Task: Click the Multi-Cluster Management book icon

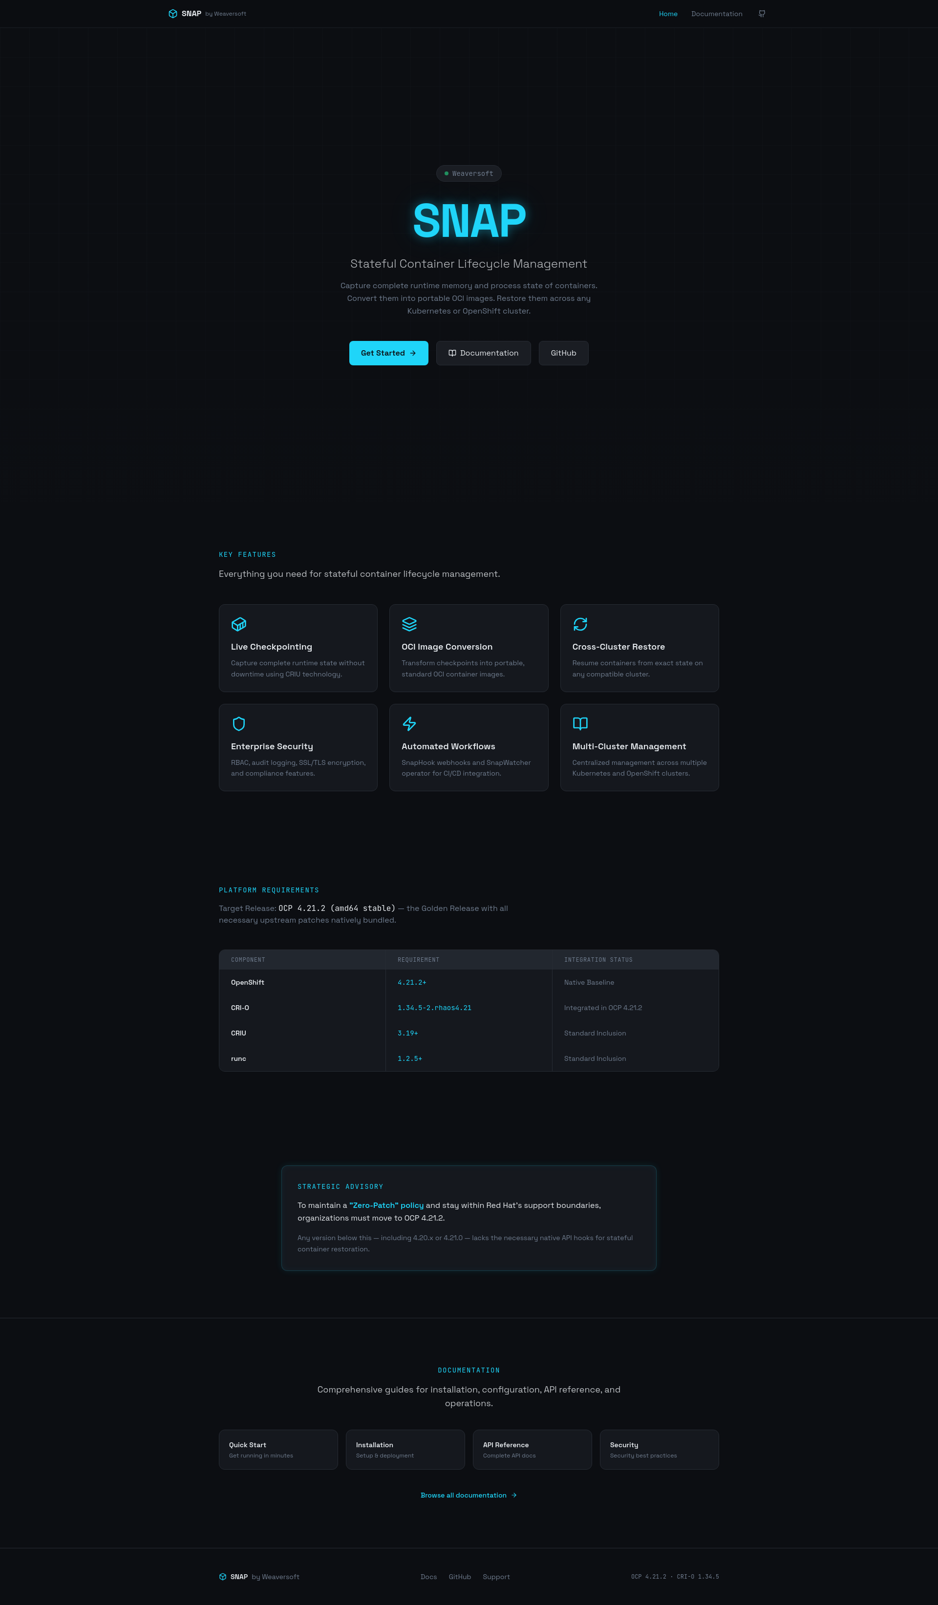Action: pyautogui.click(x=580, y=723)
